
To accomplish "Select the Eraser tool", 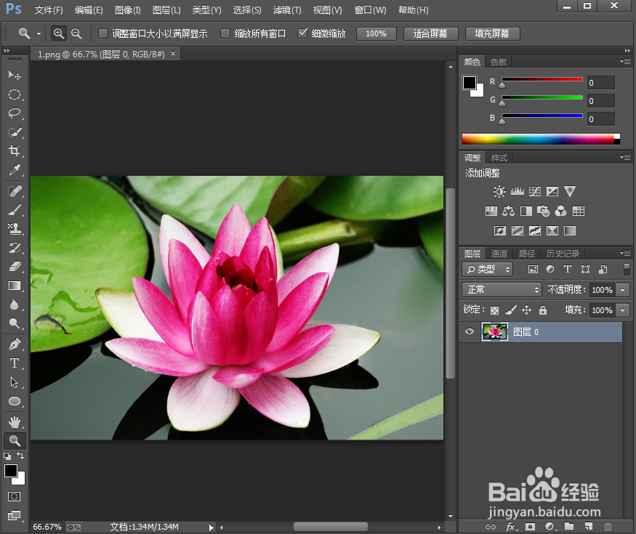I will pyautogui.click(x=15, y=267).
